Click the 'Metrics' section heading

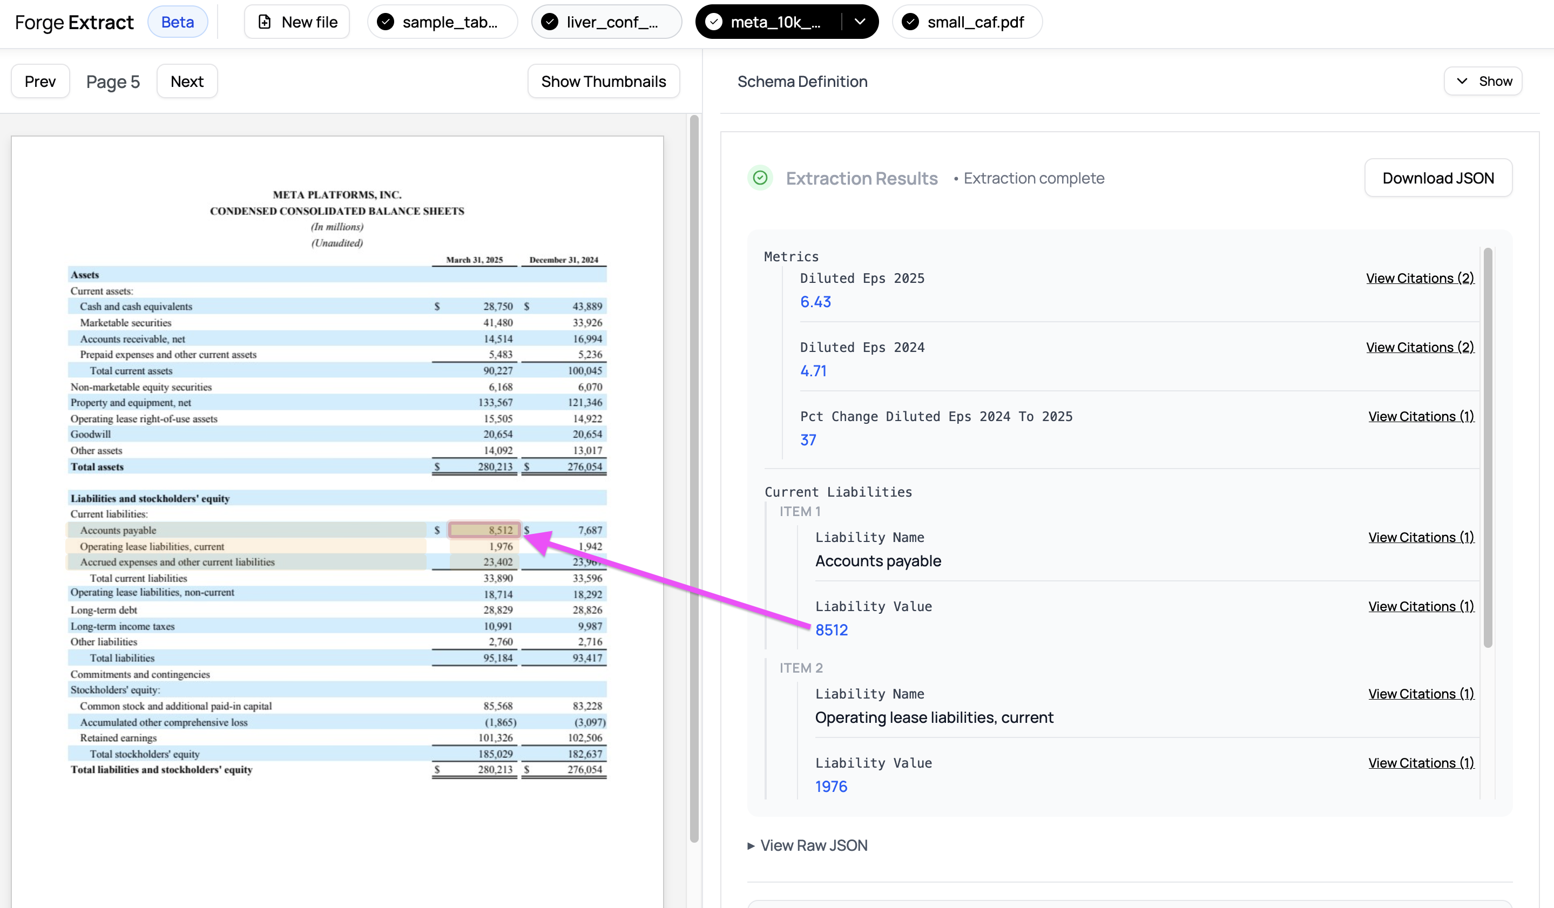tap(791, 256)
